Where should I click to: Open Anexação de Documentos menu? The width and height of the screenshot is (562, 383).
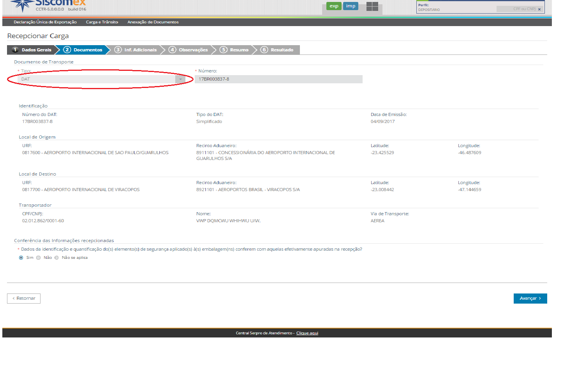pyautogui.click(x=153, y=22)
